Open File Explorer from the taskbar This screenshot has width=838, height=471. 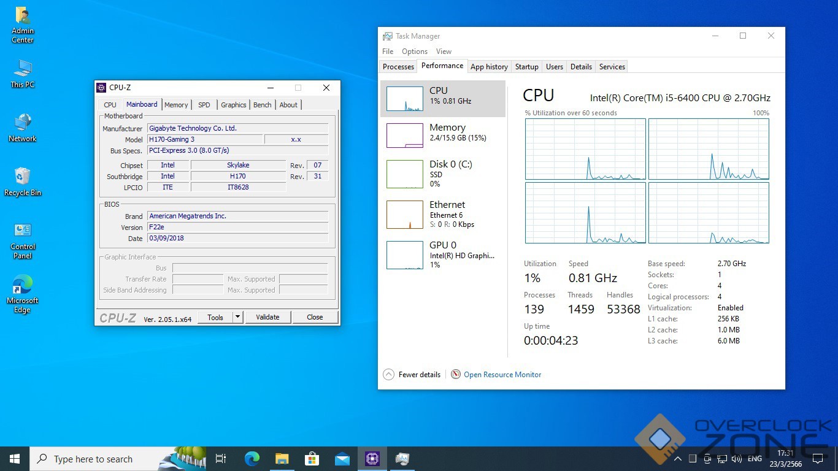point(282,458)
